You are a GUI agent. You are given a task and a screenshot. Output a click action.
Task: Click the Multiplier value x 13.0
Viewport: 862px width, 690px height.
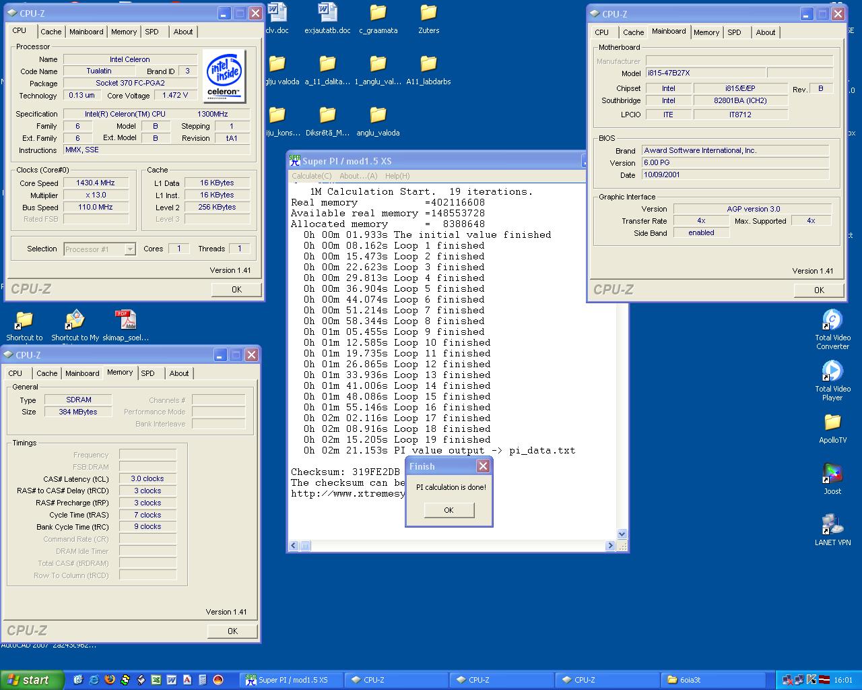(x=96, y=195)
